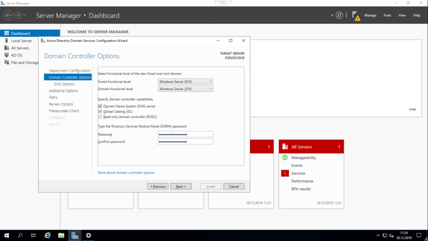Enable Read only domain controller (RODC)
The width and height of the screenshot is (428, 241).
[x=100, y=117]
